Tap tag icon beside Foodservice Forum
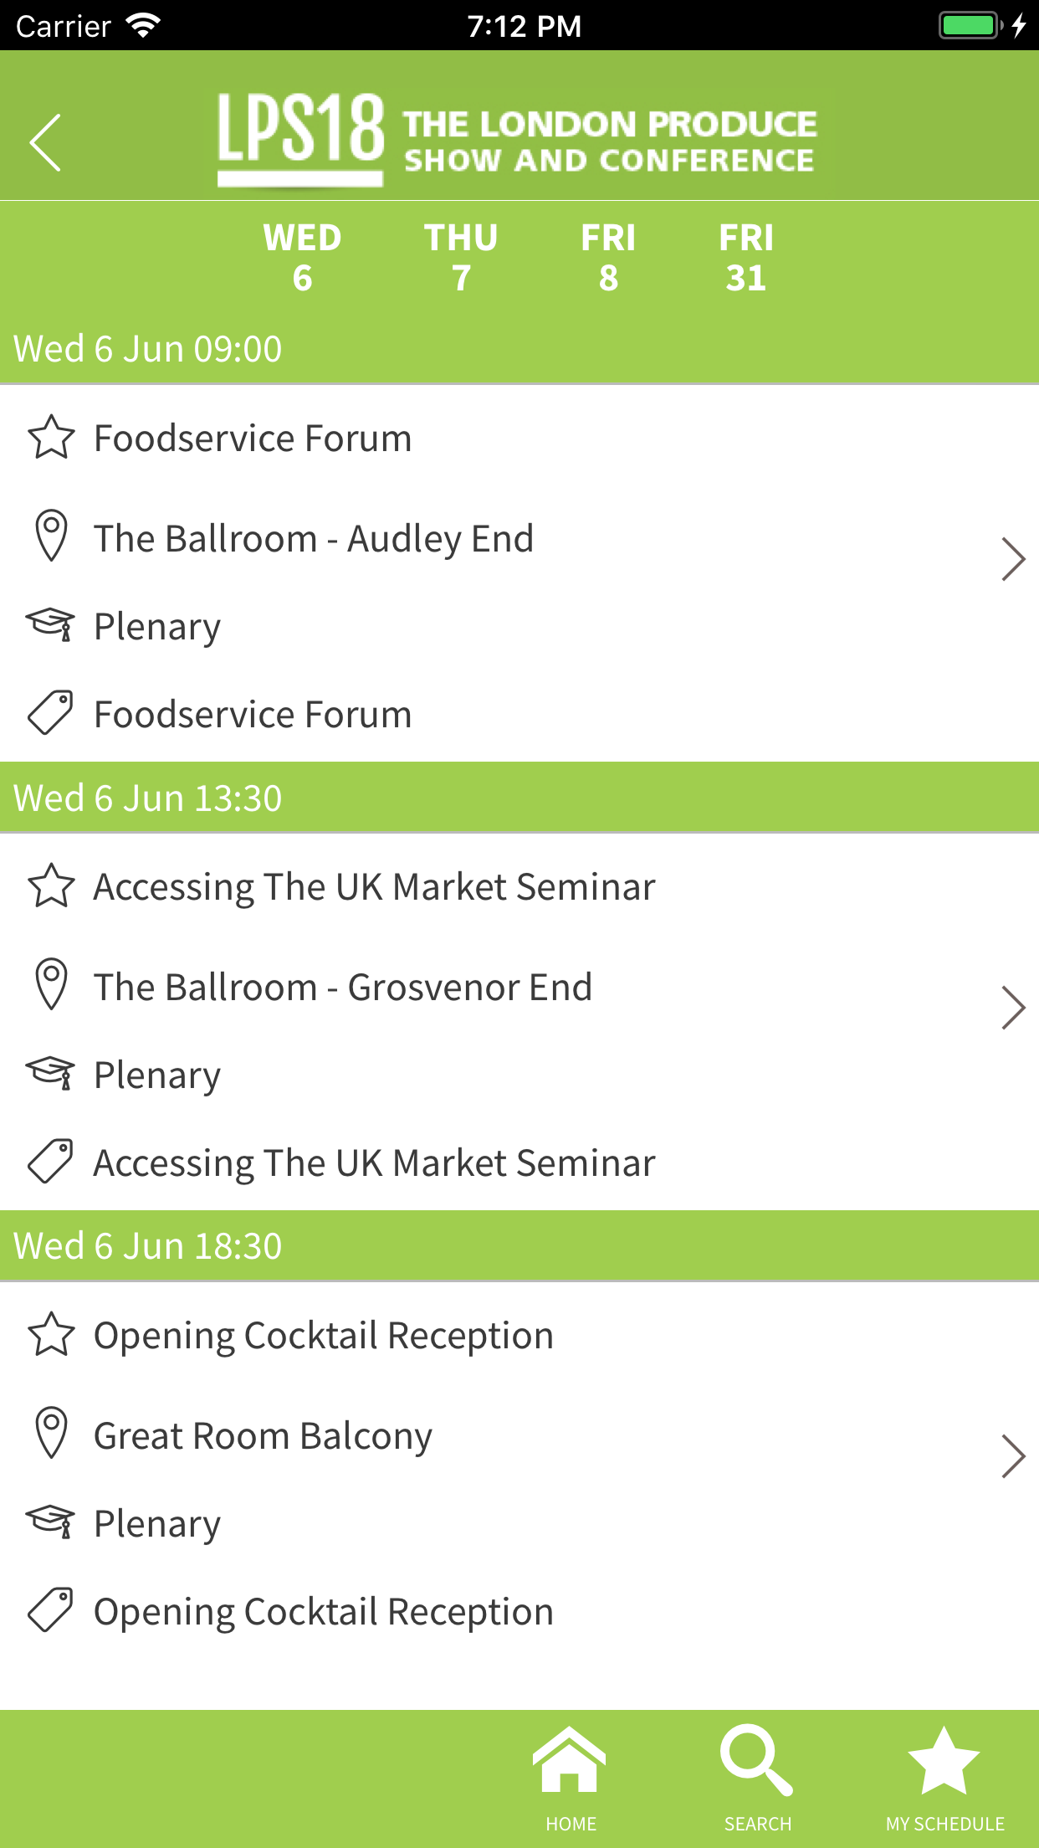The image size is (1039, 1848). click(50, 714)
